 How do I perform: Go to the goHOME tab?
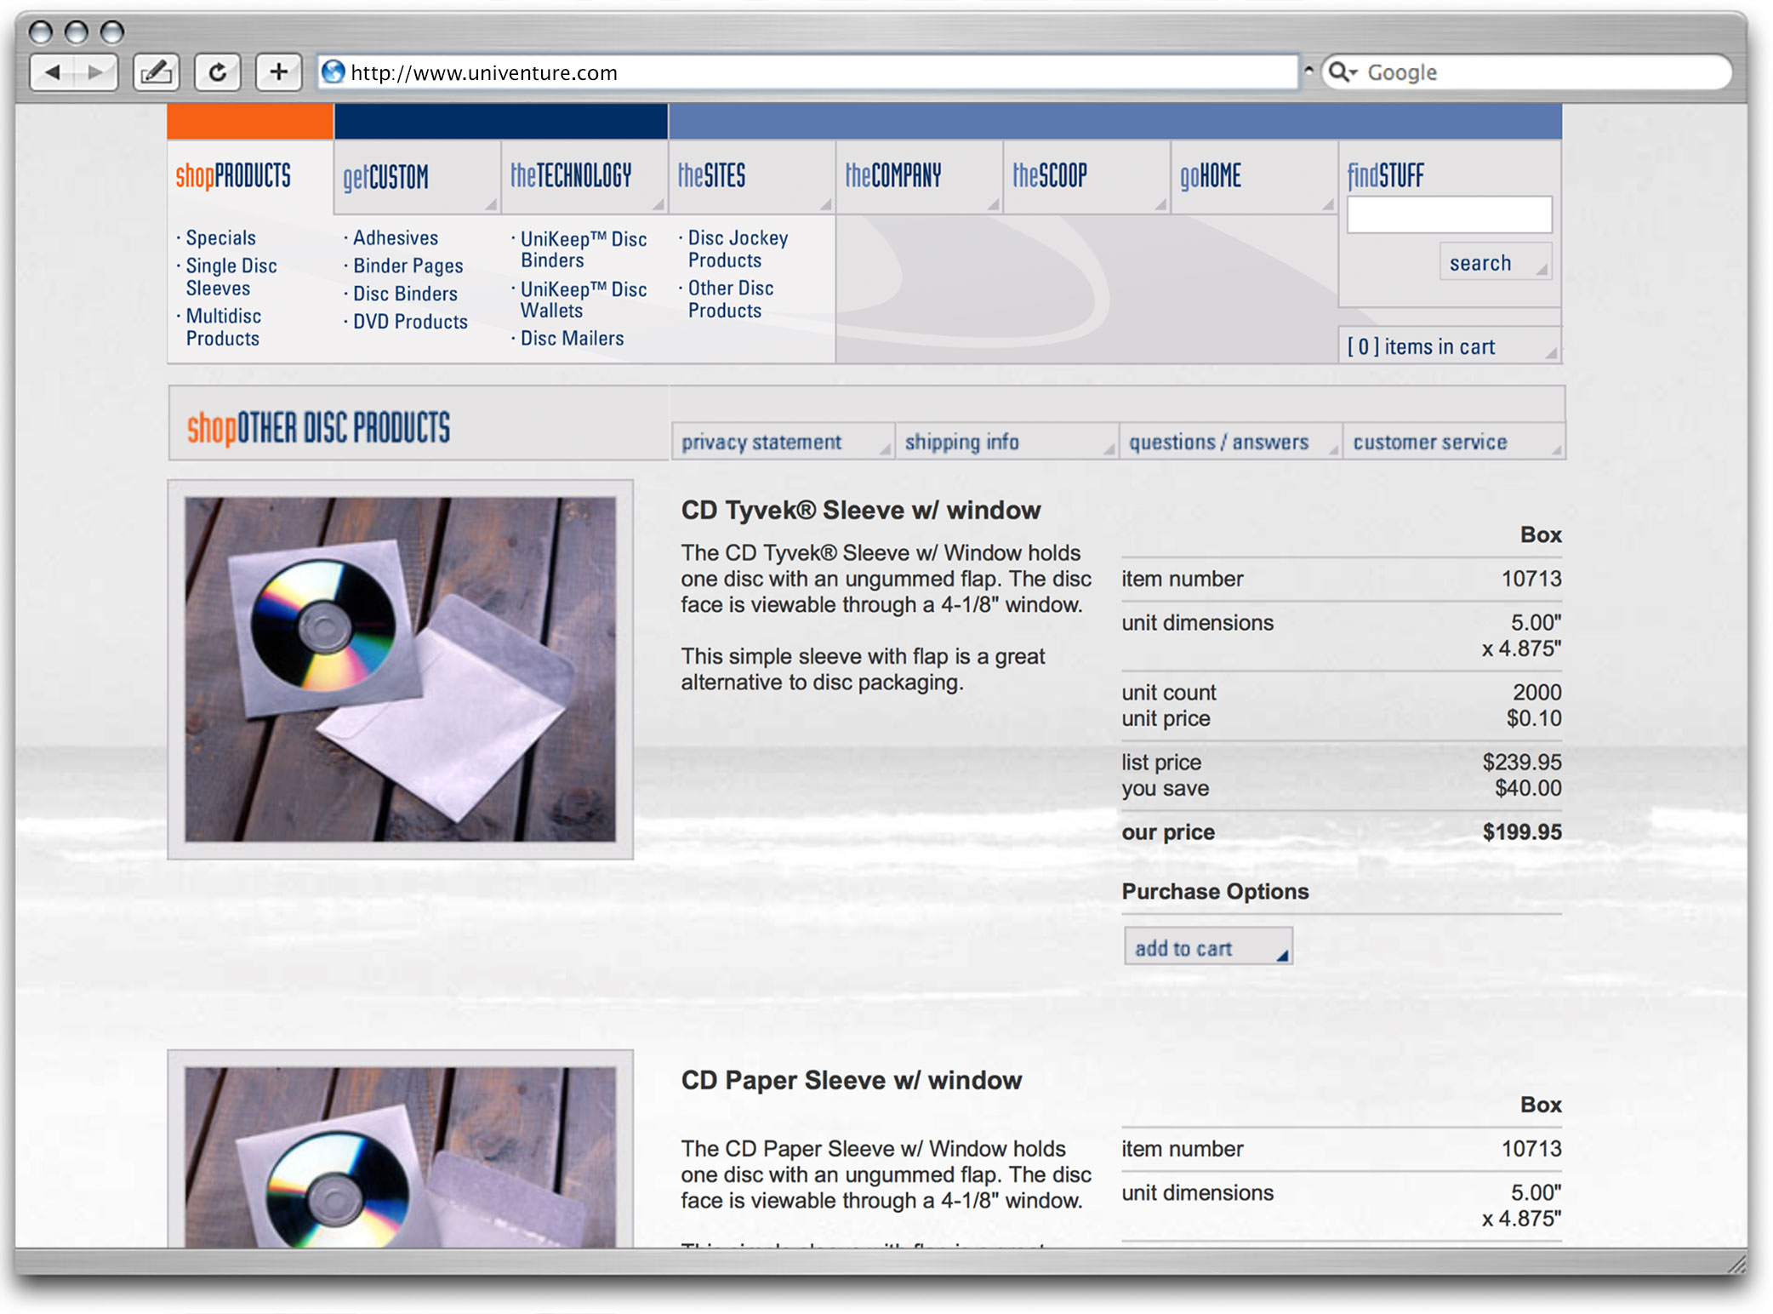[x=1254, y=176]
